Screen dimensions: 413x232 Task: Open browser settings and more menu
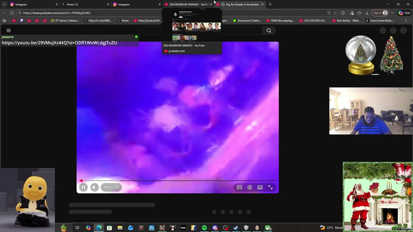(392, 13)
